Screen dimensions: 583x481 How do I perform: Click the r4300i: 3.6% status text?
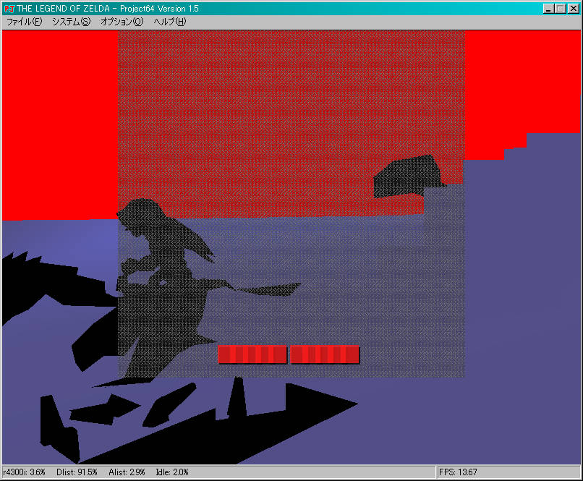coord(24,472)
